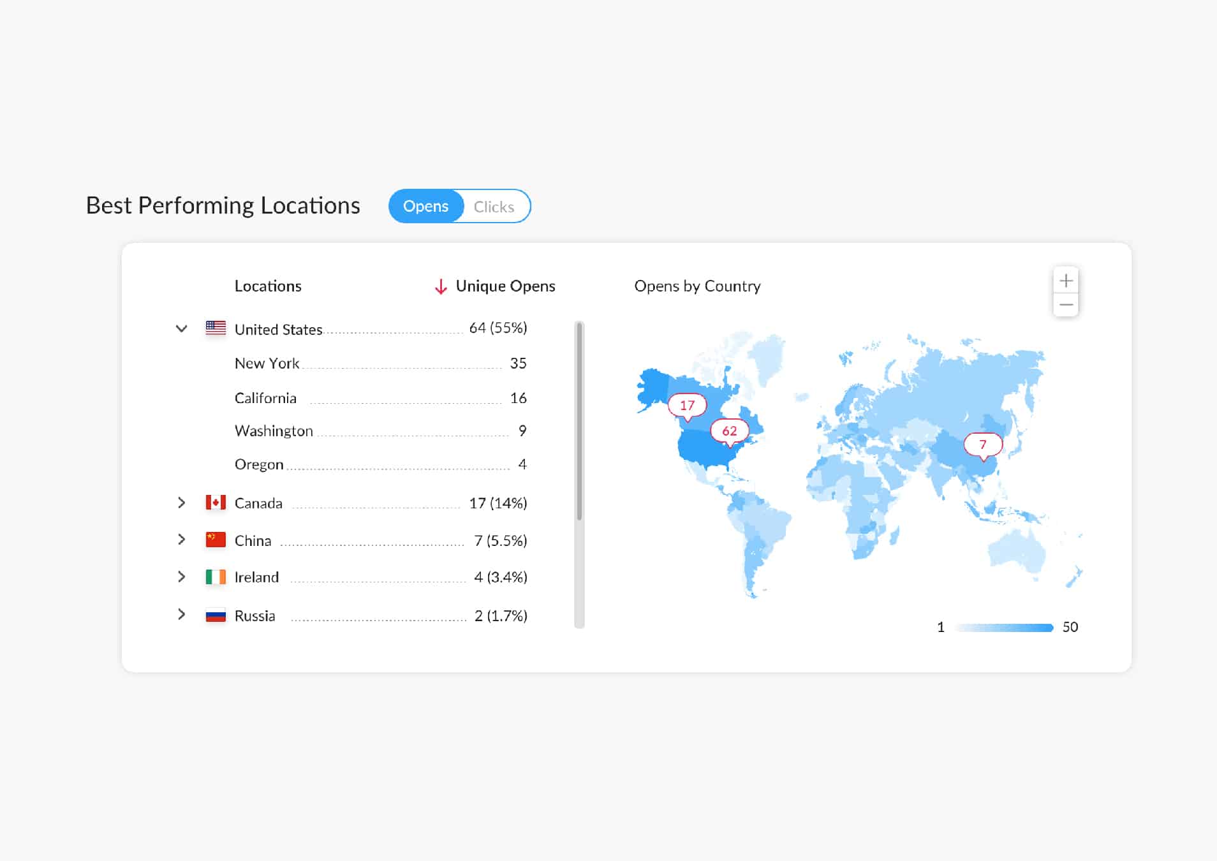Zoom in the map with plus button
Viewport: 1217px width, 861px height.
pyautogui.click(x=1066, y=280)
